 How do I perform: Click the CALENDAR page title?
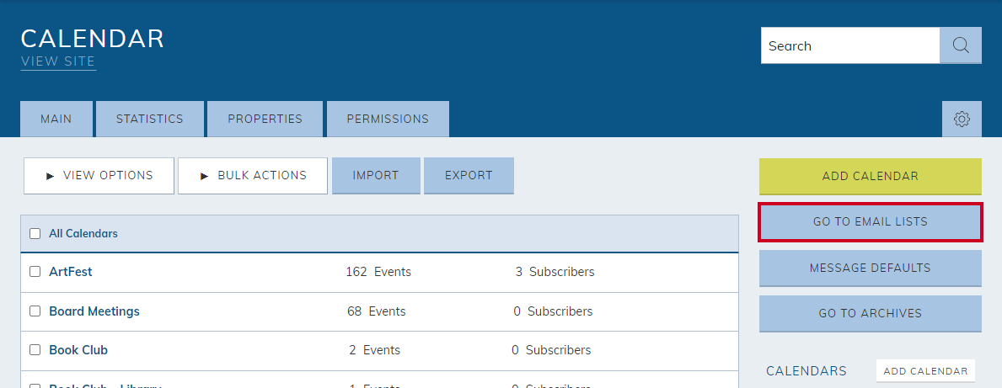(x=93, y=39)
